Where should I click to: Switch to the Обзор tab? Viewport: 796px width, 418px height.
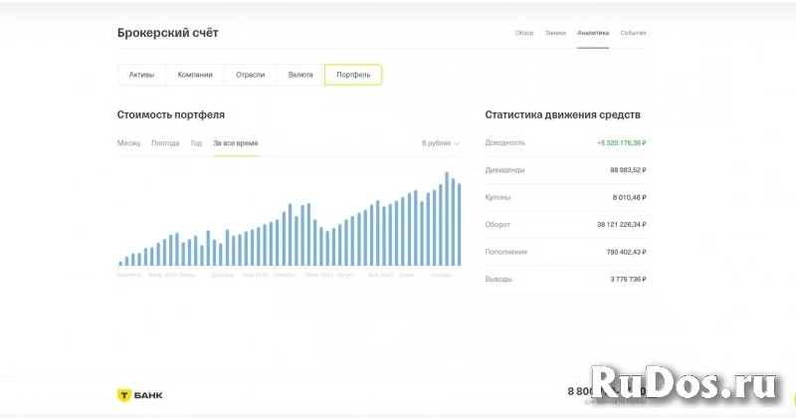(524, 33)
